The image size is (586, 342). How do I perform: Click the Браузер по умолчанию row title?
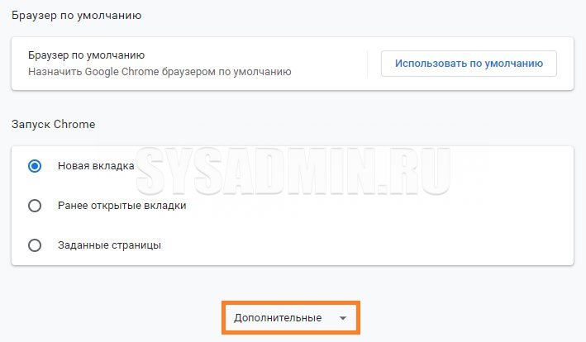point(86,55)
